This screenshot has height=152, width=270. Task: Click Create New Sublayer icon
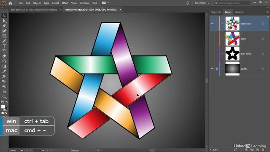pos(252,150)
